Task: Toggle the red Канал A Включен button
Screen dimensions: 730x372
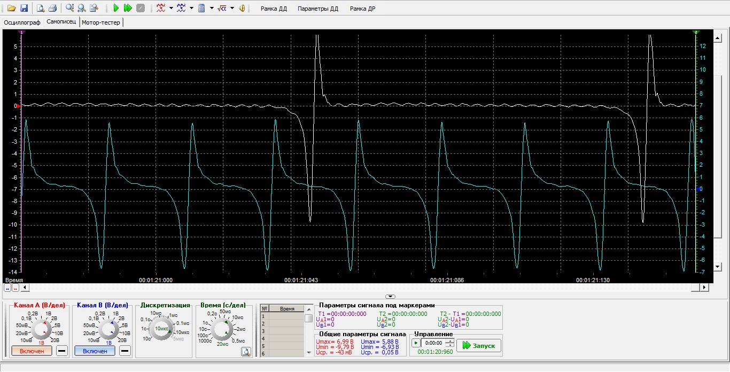Action: click(x=32, y=351)
